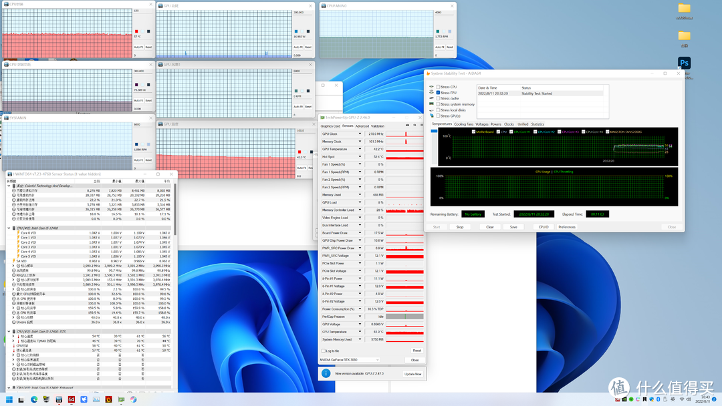
Task: Switch to the Cooling Fans tab
Action: click(463, 124)
